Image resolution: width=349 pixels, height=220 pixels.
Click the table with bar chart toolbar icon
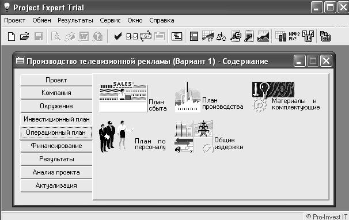pos(280,36)
